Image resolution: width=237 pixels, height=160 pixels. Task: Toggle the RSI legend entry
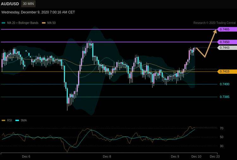[x=7, y=120]
